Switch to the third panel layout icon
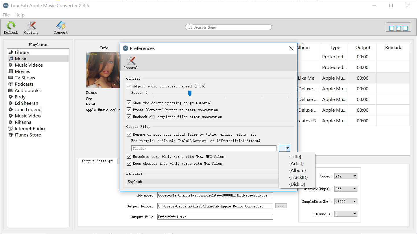Screen dimensions: 417x234 click(405, 28)
